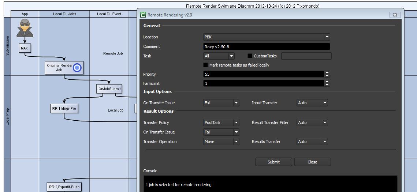Viewport: 417px width, 192px height.
Task: Open the Transfer Operation Move dropdown
Action: (x=221, y=142)
